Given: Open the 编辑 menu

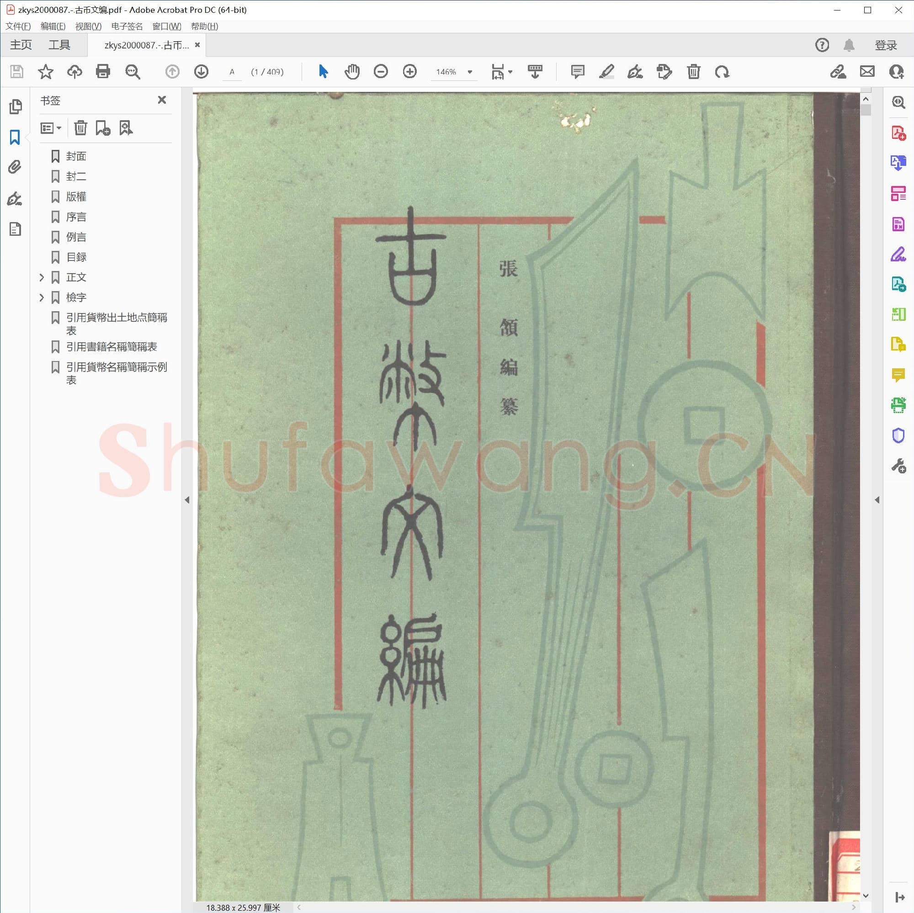Looking at the screenshot, I should (x=52, y=26).
